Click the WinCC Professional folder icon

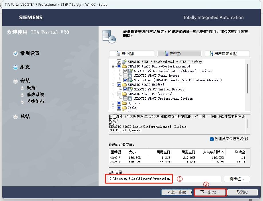pos(124,94)
